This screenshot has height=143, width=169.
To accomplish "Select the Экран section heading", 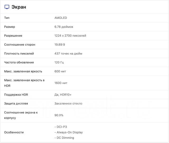I will click(19, 7).
